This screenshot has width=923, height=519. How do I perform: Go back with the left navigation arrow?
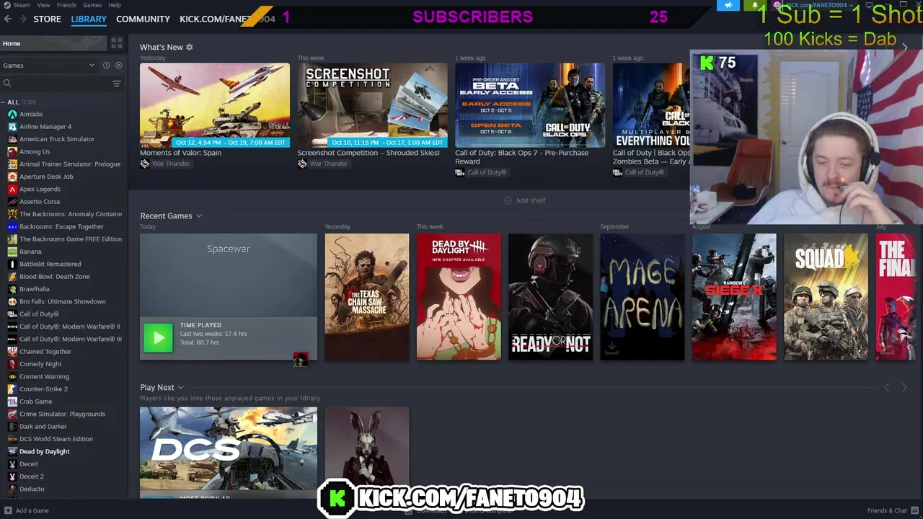point(8,19)
